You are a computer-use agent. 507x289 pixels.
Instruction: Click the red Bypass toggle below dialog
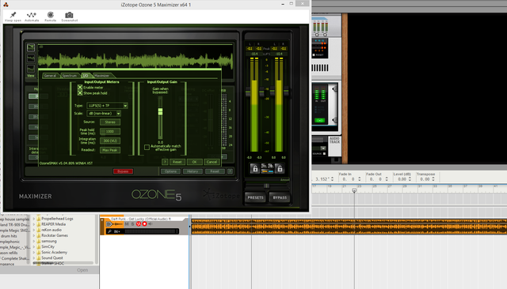point(123,171)
